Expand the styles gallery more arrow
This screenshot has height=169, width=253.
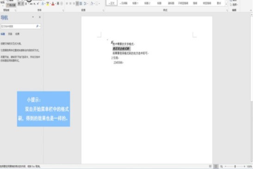tap(226, 5)
